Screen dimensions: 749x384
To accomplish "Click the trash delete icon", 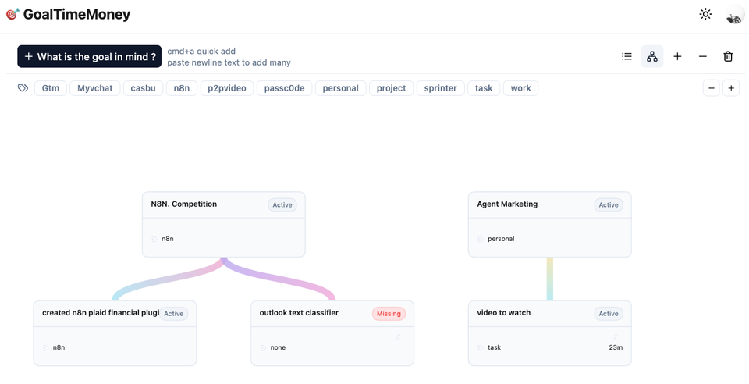I will tap(728, 56).
